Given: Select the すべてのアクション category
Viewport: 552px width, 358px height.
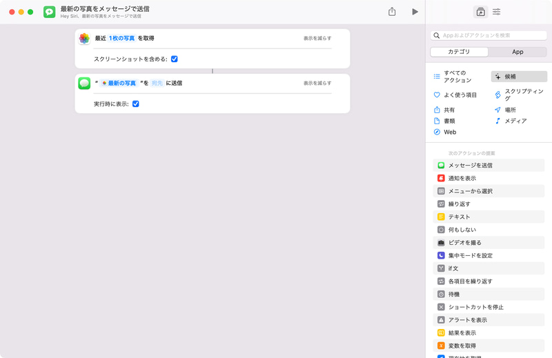Looking at the screenshot, I should pos(459,77).
